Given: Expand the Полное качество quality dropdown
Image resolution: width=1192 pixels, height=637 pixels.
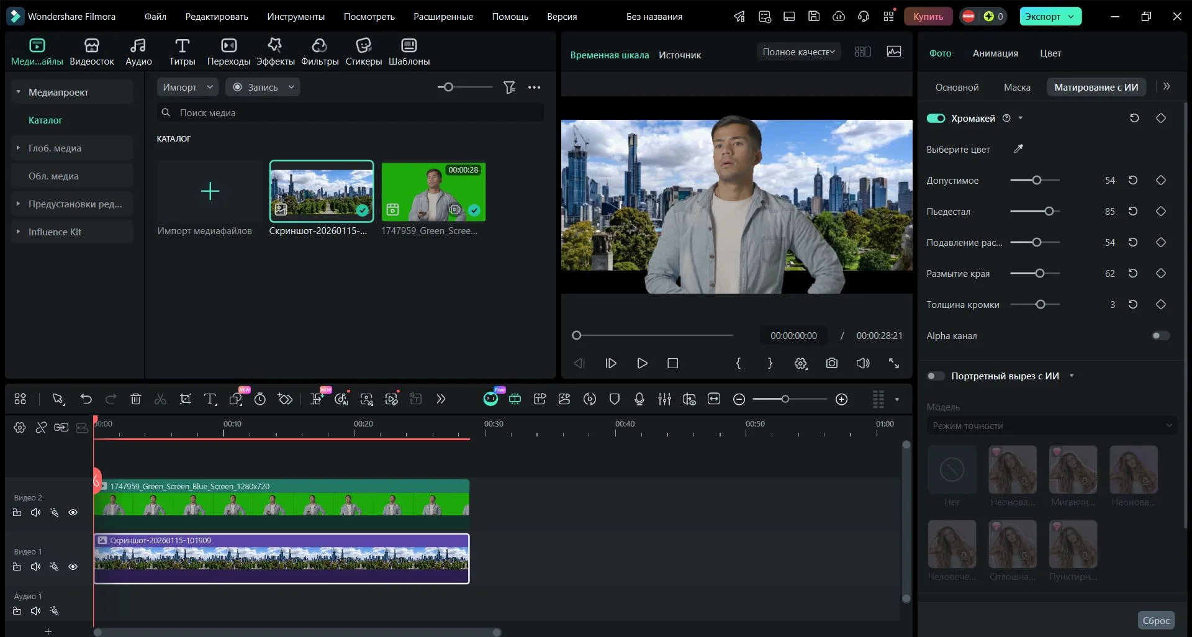Looking at the screenshot, I should coord(798,52).
